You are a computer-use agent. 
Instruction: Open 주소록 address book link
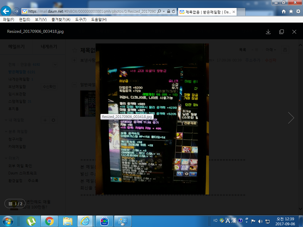(x=33, y=181)
